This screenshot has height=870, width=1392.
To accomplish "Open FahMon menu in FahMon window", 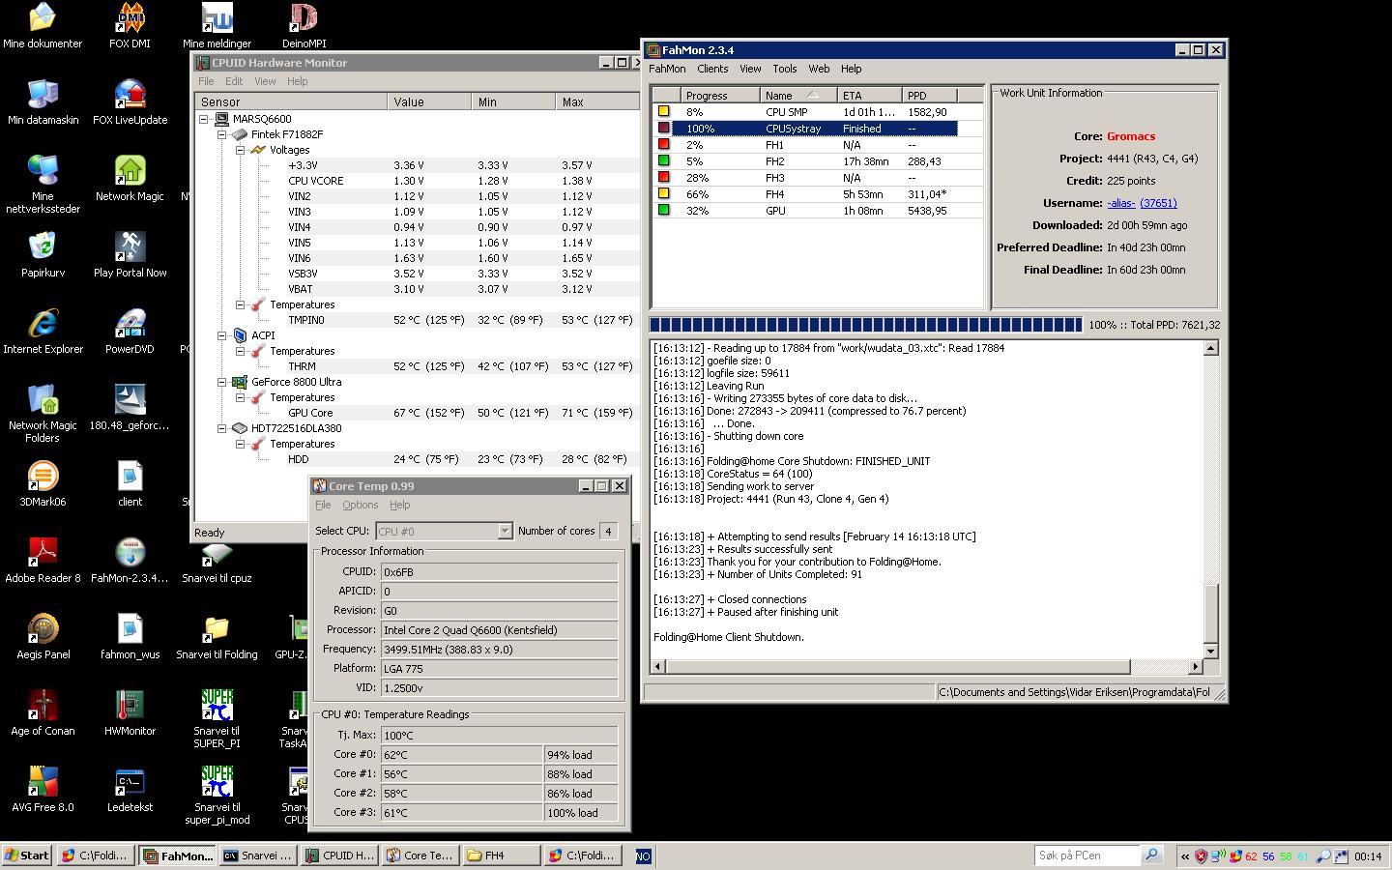I will pyautogui.click(x=667, y=69).
